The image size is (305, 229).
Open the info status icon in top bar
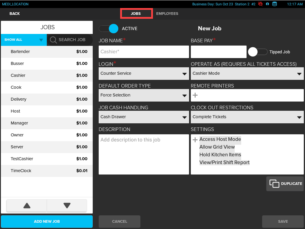267,4
